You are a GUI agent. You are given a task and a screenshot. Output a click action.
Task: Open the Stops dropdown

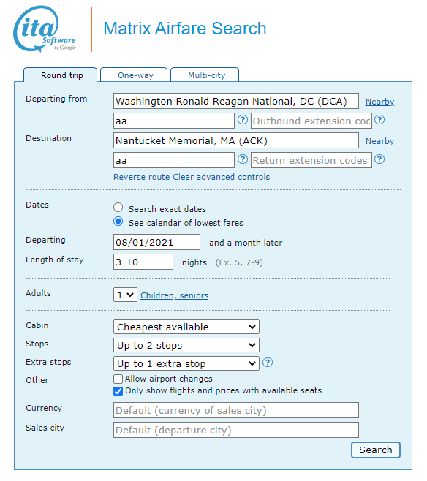pos(186,346)
